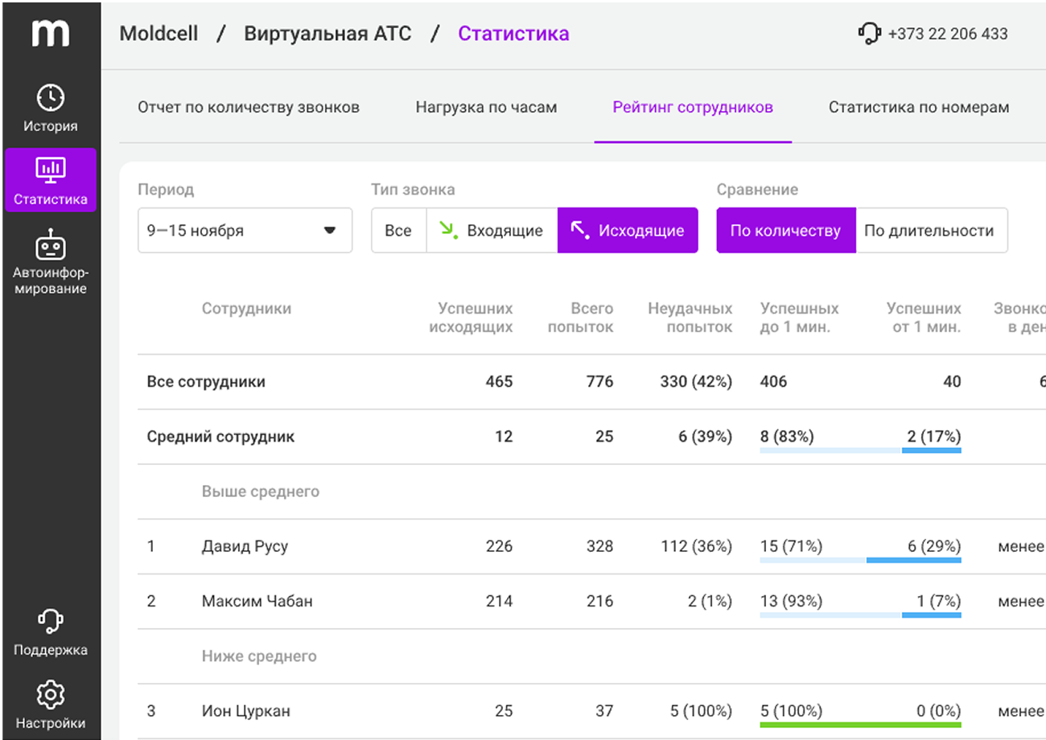This screenshot has width=1046, height=740.
Task: Click the Moldcell "m" logo
Action: [x=50, y=34]
